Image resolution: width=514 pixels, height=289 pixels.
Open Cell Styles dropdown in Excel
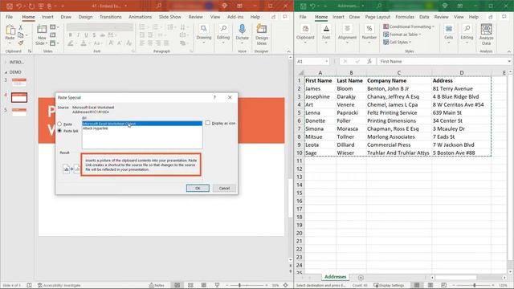pos(397,43)
